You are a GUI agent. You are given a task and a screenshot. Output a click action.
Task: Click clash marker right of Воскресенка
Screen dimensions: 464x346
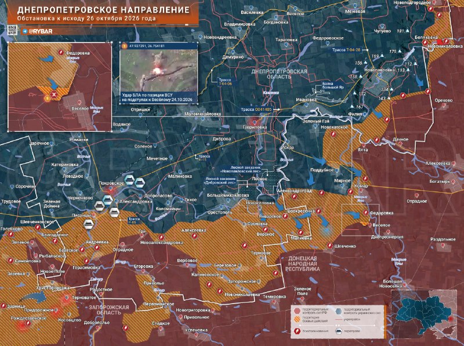pyautogui.click(x=318, y=211)
